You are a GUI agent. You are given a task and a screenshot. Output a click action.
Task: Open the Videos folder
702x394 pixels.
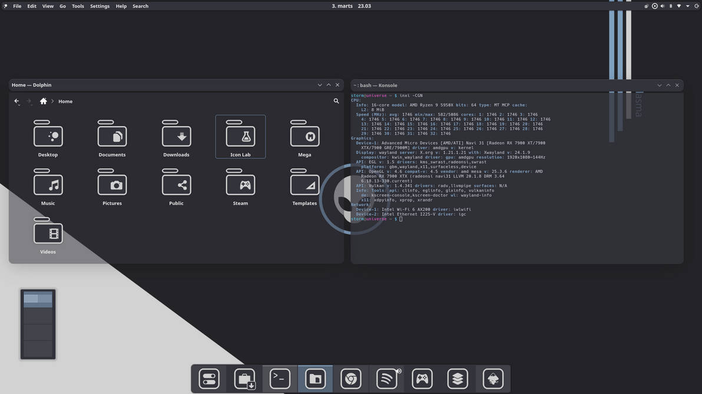coord(48,235)
